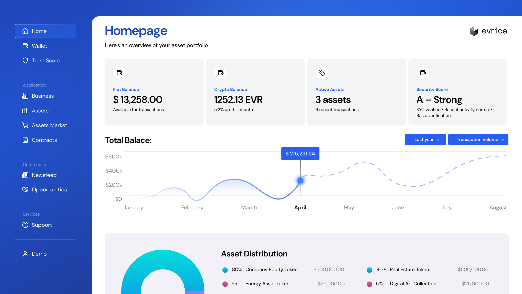Select the Opportunities handshake icon
522x294 pixels.
point(25,189)
